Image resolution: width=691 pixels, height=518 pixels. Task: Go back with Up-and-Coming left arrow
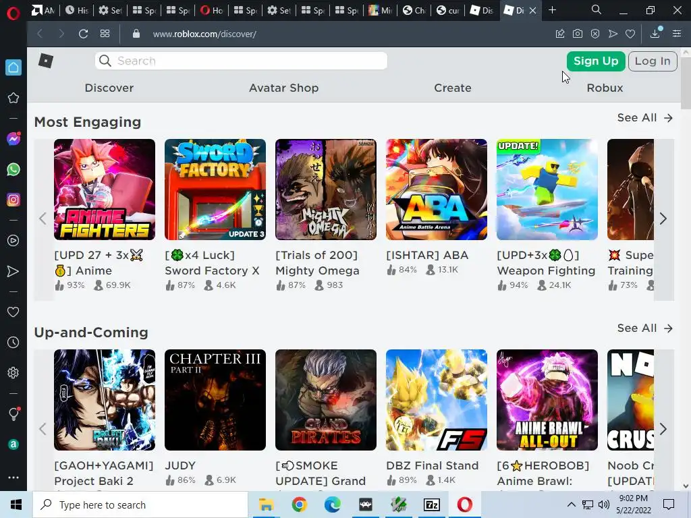pyautogui.click(x=43, y=428)
